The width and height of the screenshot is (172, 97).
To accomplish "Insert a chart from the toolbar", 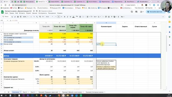I will click(109, 17).
